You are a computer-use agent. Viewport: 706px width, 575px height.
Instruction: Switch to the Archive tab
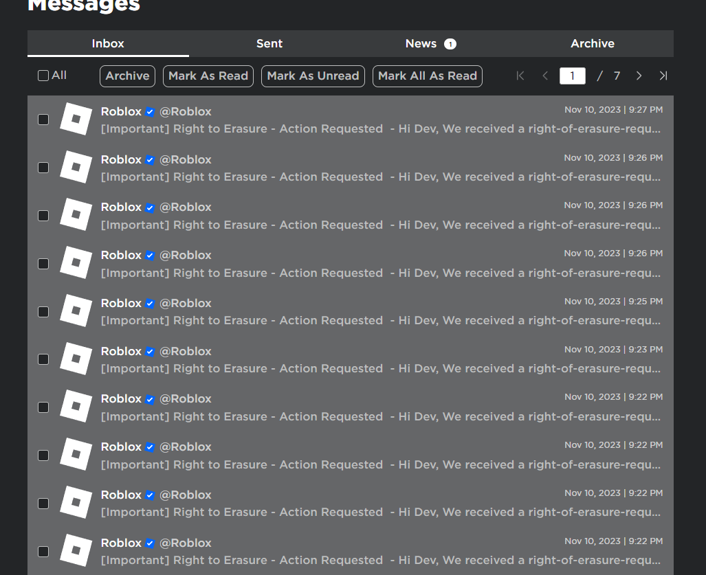593,44
